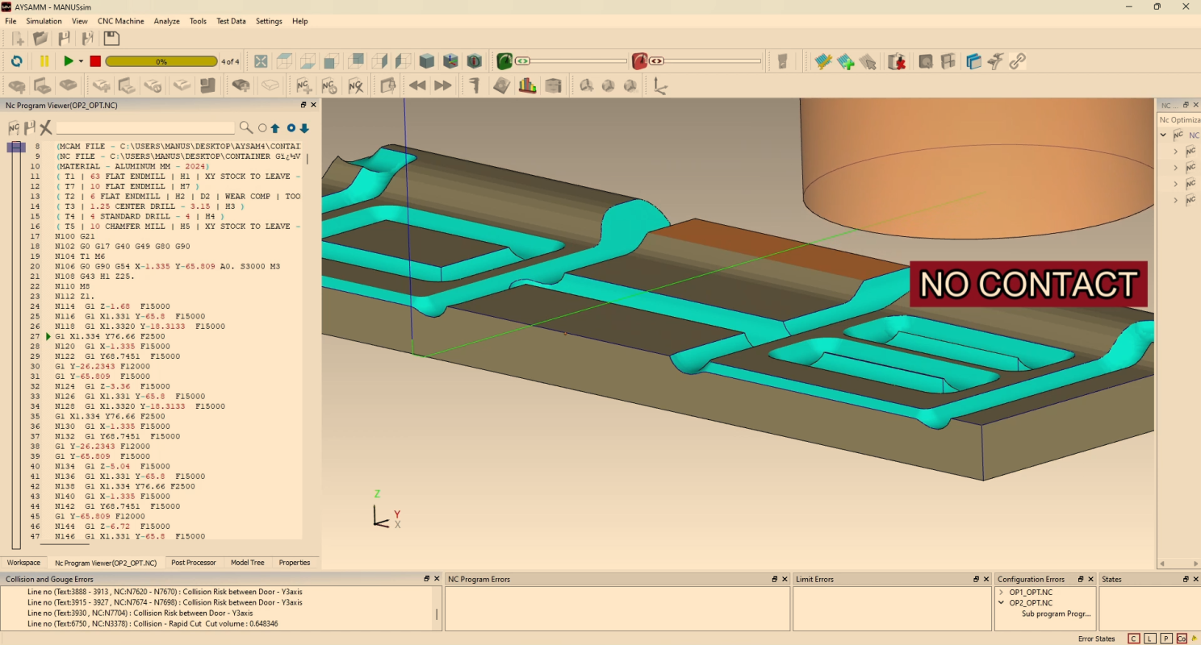
Task: Click the fast forward double-arrow icon
Action: 443,85
